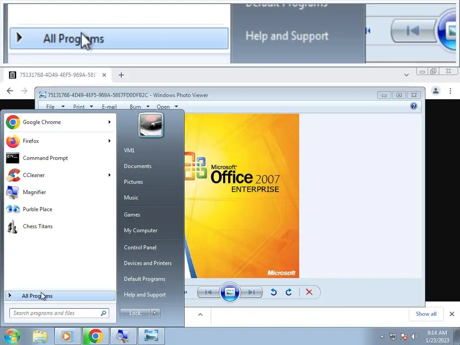This screenshot has height=345, width=460.
Task: Open the Games folder link
Action: (132, 215)
